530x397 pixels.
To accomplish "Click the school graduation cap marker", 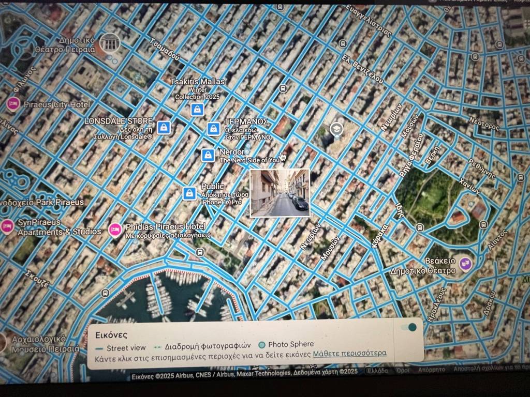I will click(x=337, y=129).
